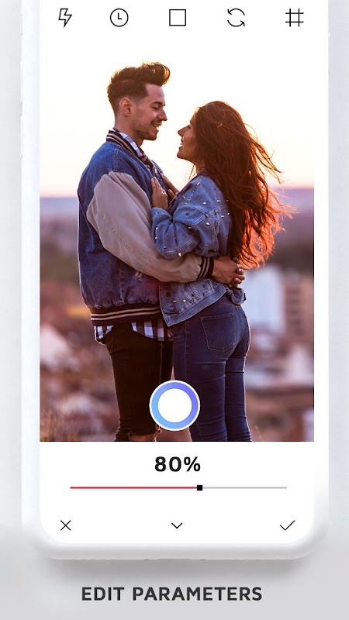Screen dimensions: 349x620
Task: Click the red filled slider portion
Action: tap(133, 488)
